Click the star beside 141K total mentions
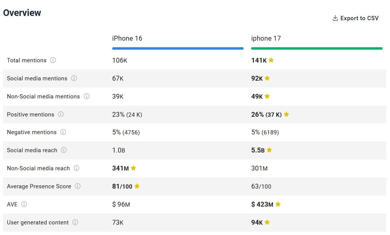This screenshot has width=390, height=235. click(271, 60)
